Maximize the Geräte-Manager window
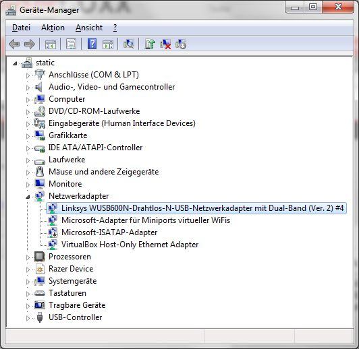The width and height of the screenshot is (359, 349). pos(313,7)
